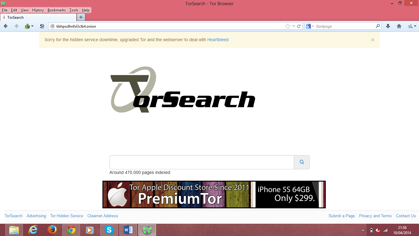Navigate back with the back arrow
The width and height of the screenshot is (419, 236).
5,26
